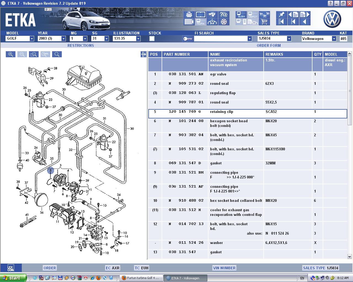
Task: Click parts list scrollbar down arrow
Action: pos(350,256)
